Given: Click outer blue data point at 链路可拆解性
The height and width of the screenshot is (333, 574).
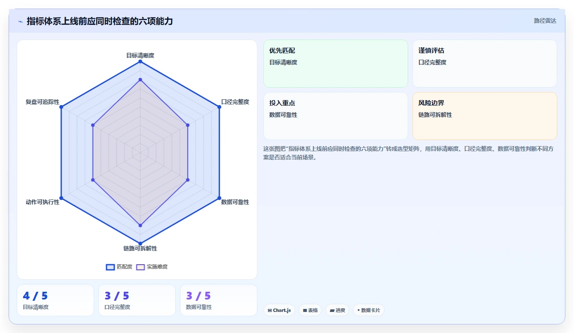Looking at the screenshot, I should tap(140, 244).
